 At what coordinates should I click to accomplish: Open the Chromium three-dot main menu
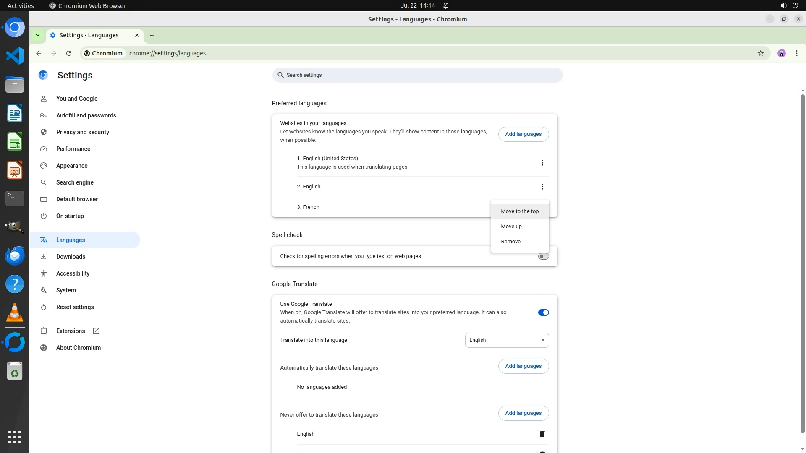tap(796, 53)
